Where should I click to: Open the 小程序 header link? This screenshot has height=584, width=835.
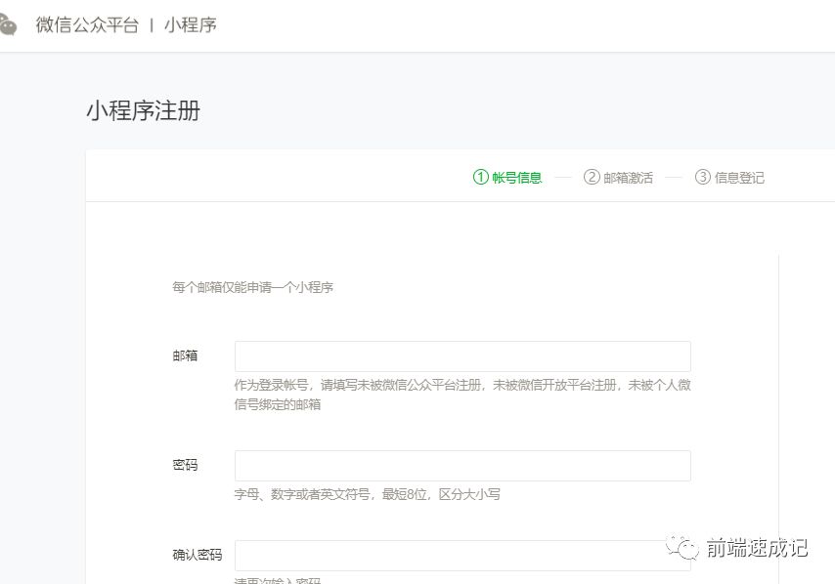[190, 25]
